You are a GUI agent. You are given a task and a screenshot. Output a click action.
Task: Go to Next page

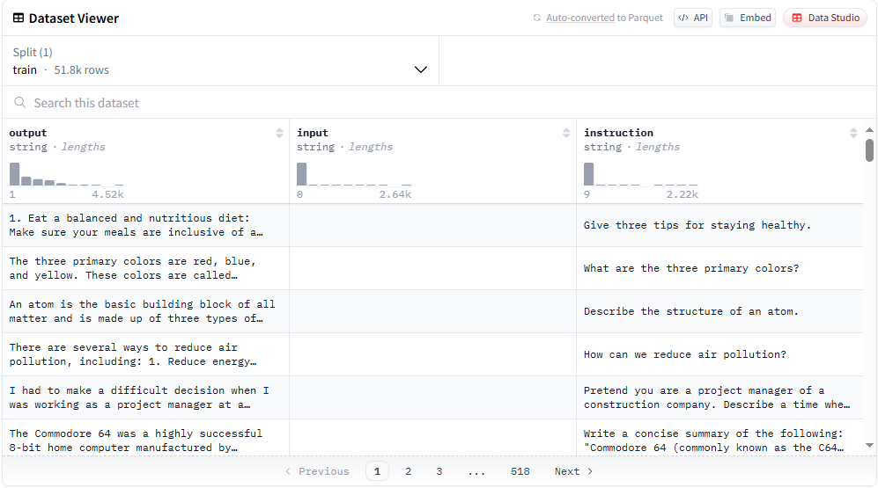[x=573, y=471]
